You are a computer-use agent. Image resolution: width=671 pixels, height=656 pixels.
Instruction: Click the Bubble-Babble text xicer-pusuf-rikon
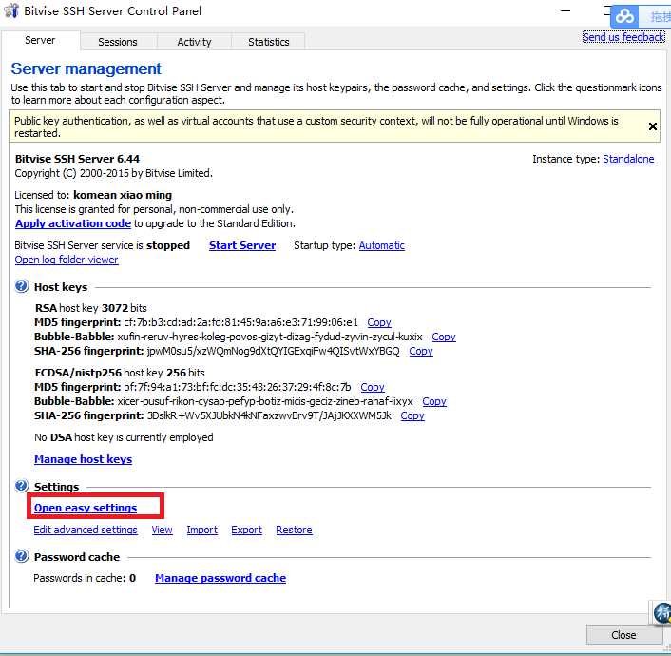(x=265, y=401)
